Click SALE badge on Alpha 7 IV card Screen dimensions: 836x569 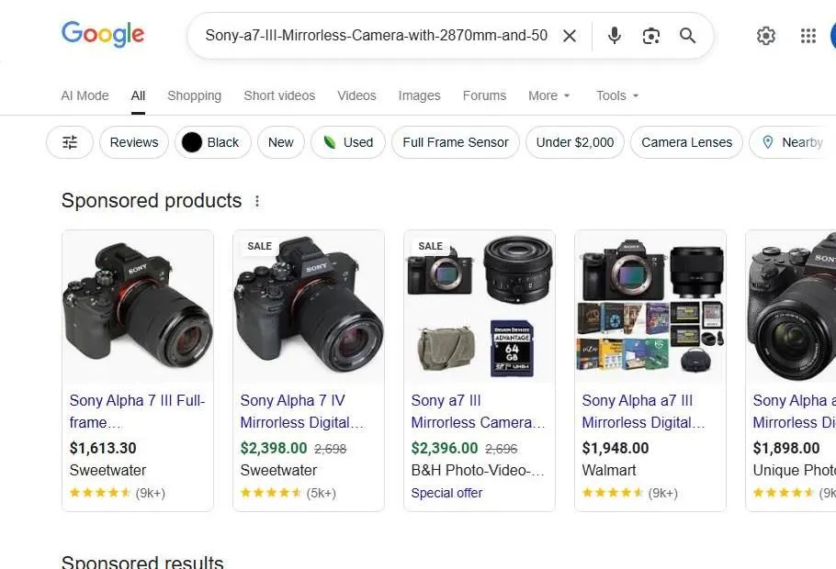[260, 246]
